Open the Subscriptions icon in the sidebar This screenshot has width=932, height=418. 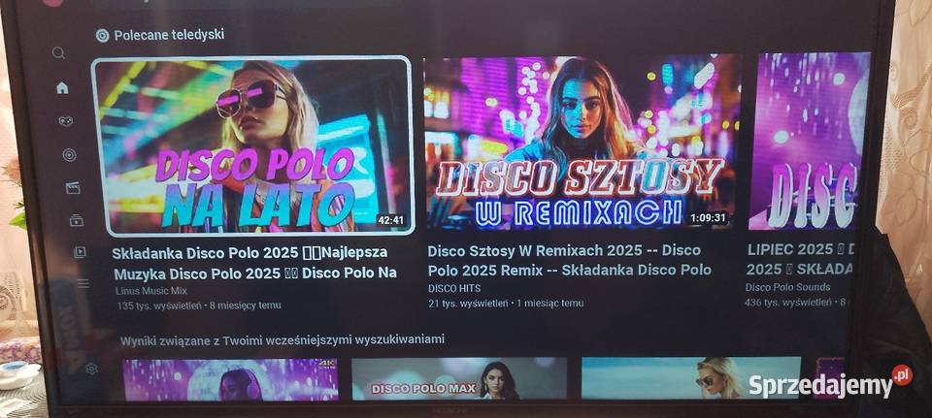point(77,220)
